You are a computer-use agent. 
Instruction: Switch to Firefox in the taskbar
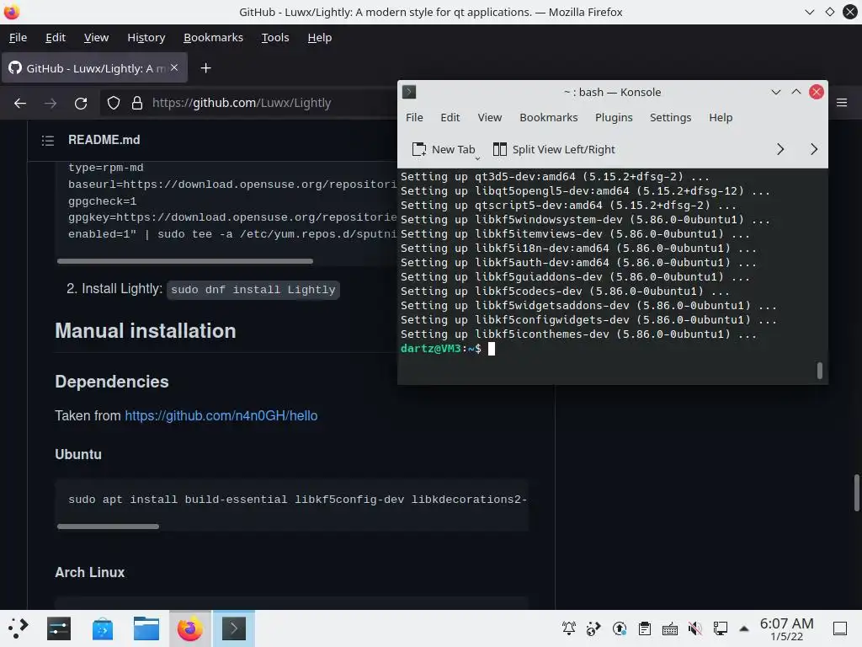[x=189, y=628]
